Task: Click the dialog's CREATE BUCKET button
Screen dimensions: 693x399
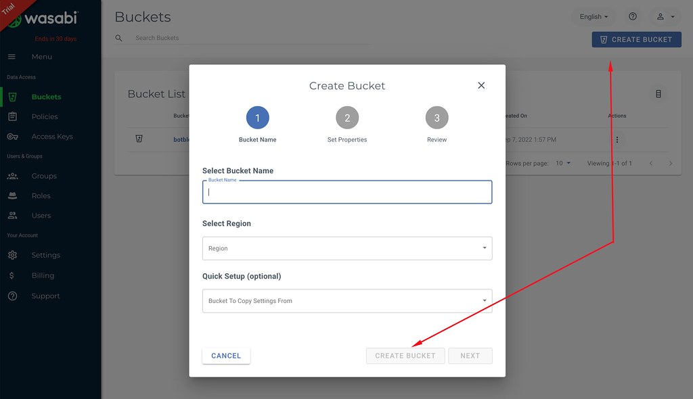Action: pos(405,356)
